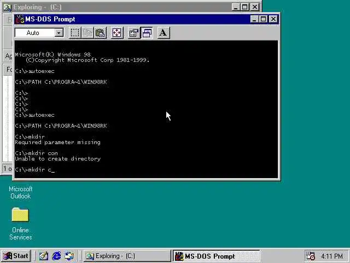
Task: Click the Mark selection tool icon
Action: 75,33
